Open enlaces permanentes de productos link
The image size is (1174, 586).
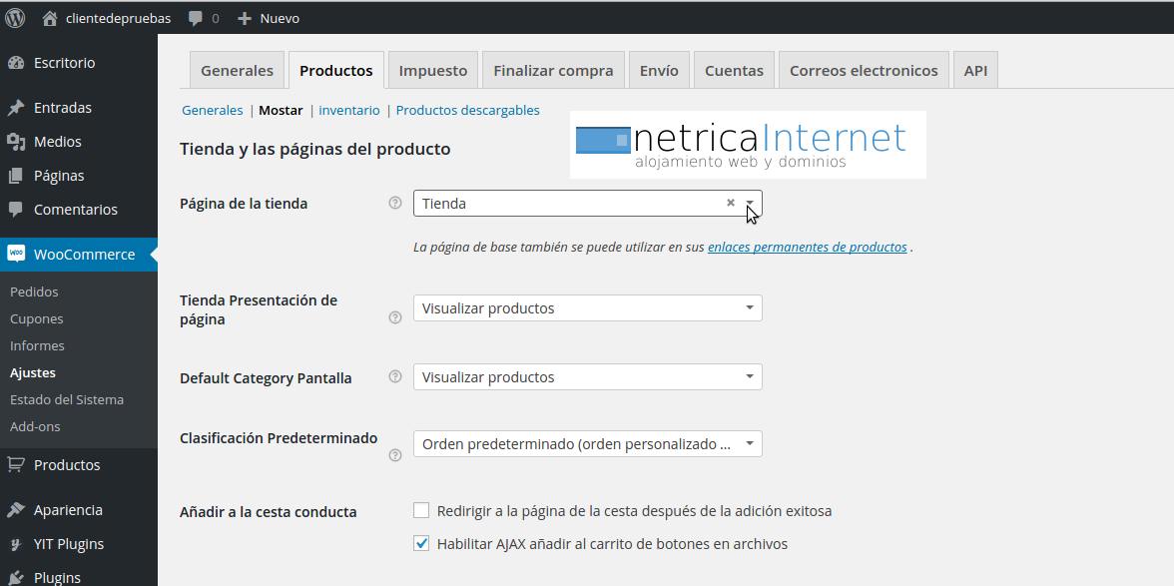click(807, 247)
